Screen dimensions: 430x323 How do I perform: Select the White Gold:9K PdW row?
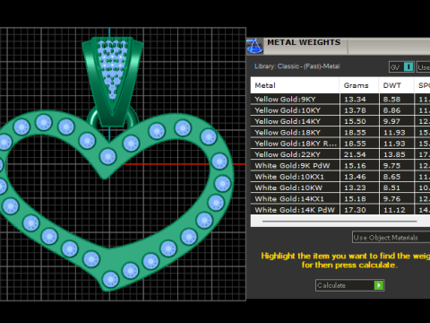point(340,165)
